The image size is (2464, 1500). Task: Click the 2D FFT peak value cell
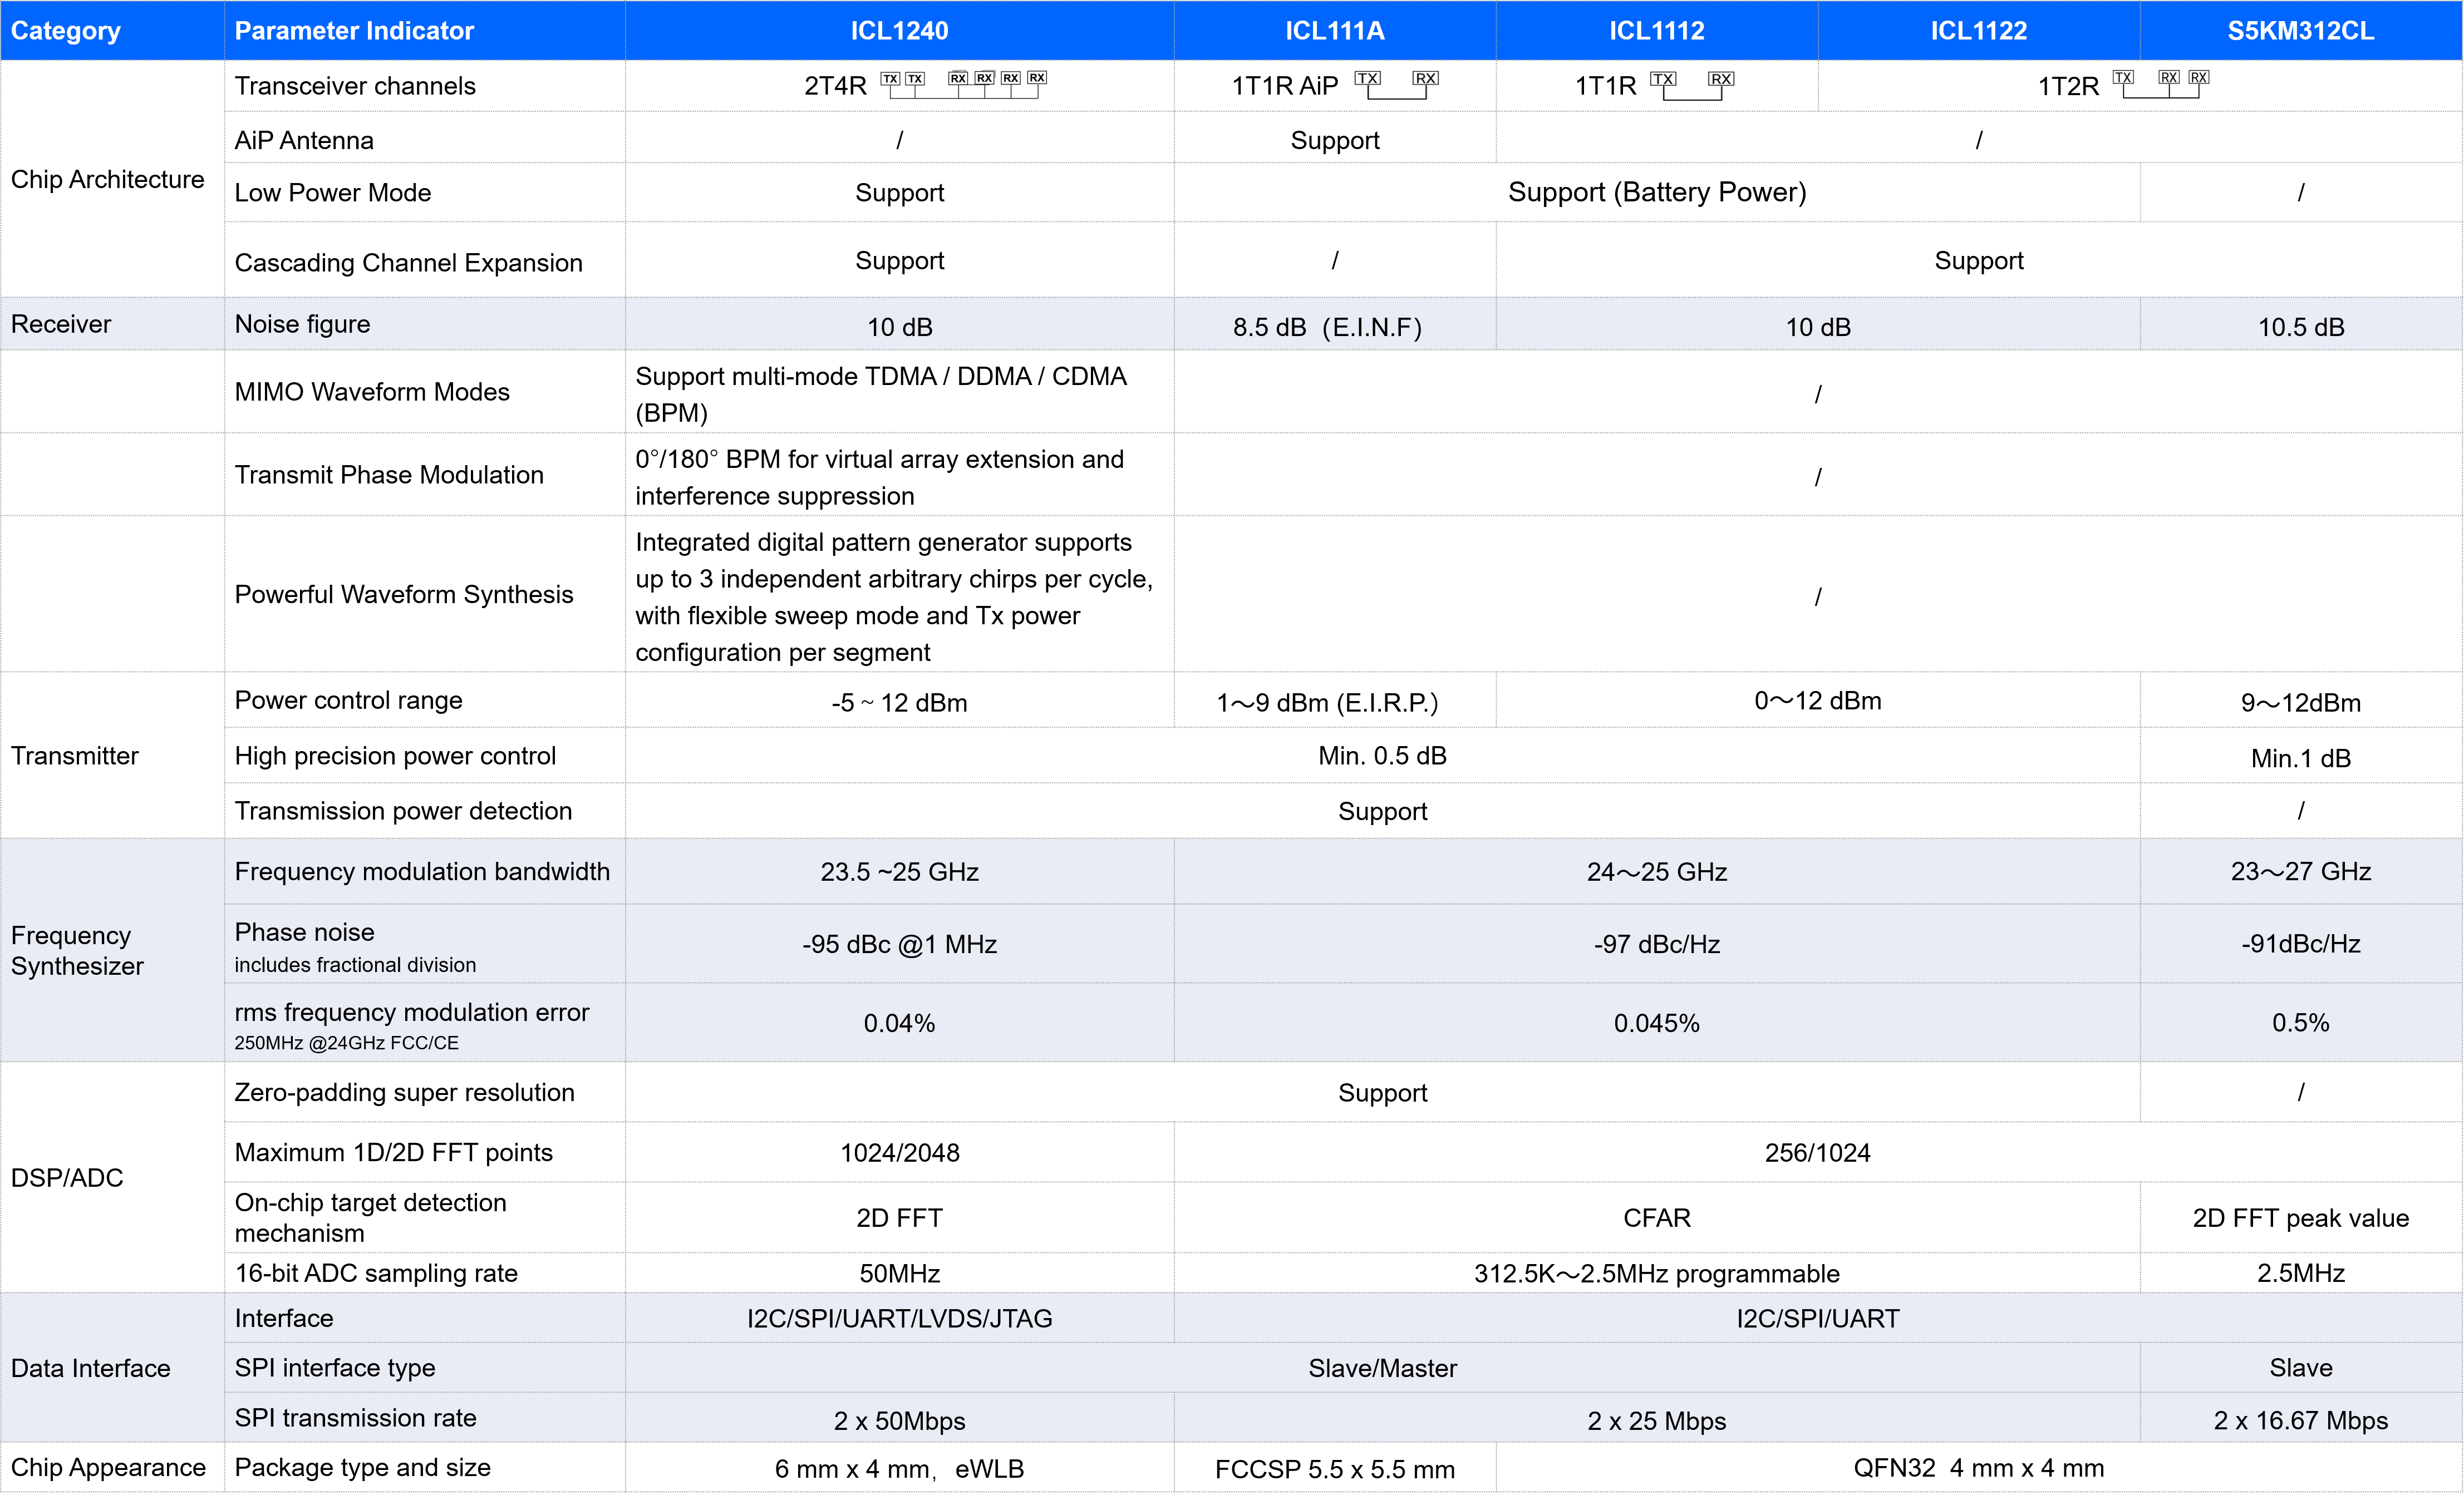point(2300,1217)
